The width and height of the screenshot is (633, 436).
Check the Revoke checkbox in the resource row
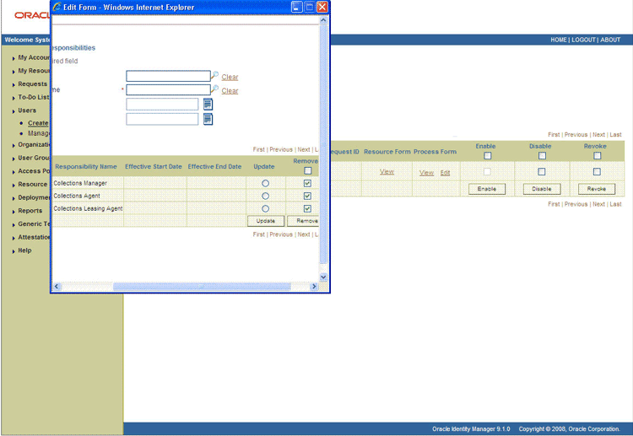point(597,172)
